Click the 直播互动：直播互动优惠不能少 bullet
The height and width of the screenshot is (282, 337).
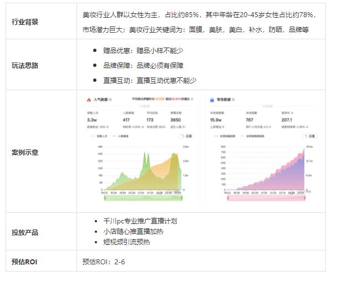tap(150, 80)
